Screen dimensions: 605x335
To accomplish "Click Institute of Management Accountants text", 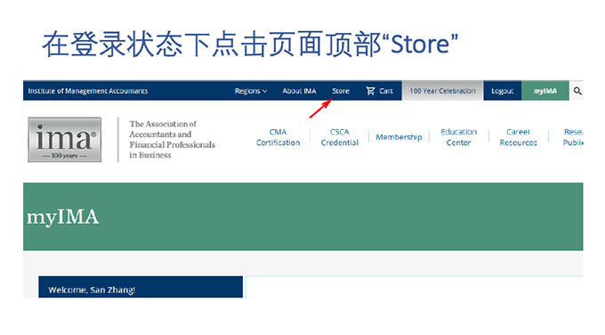I will pyautogui.click(x=87, y=91).
